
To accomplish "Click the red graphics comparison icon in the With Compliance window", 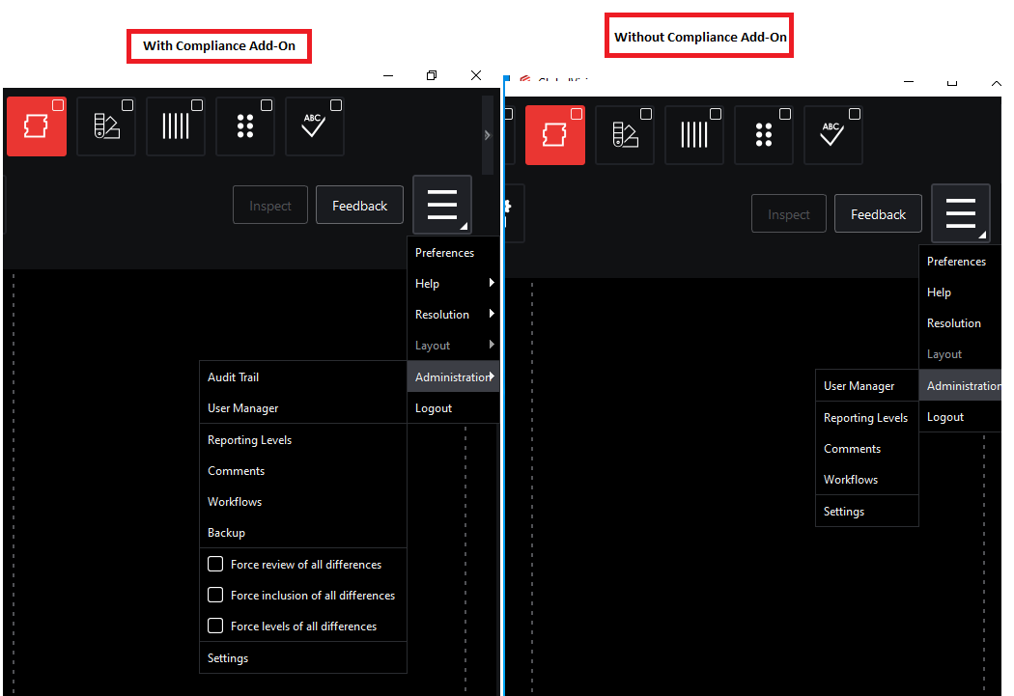I will pos(37,126).
